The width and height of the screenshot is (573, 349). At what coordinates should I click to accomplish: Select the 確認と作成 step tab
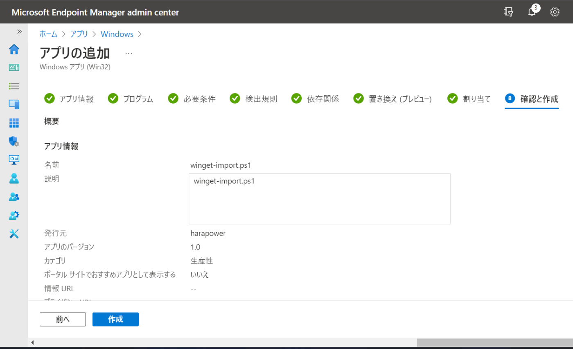[532, 99]
